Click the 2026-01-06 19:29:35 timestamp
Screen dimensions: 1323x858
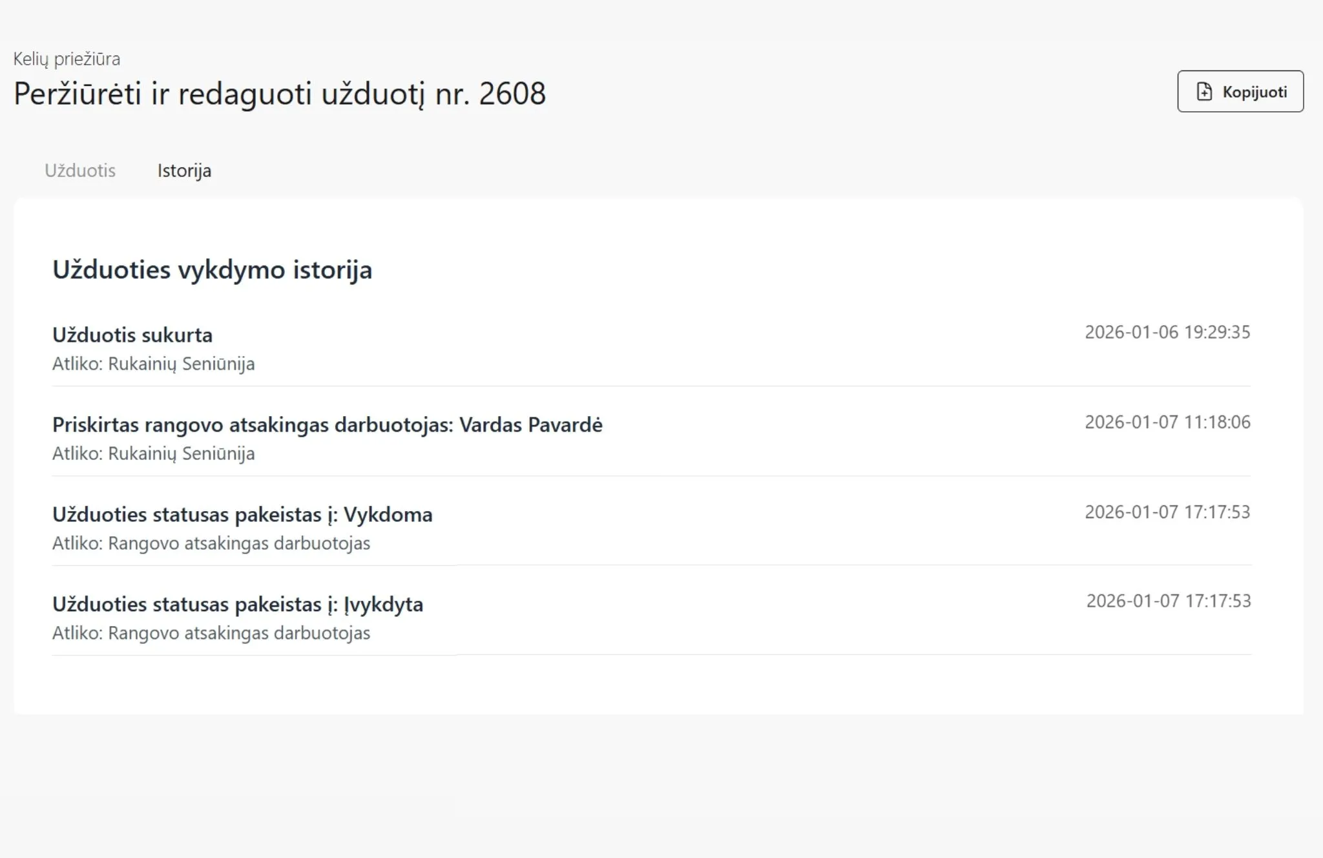coord(1167,332)
